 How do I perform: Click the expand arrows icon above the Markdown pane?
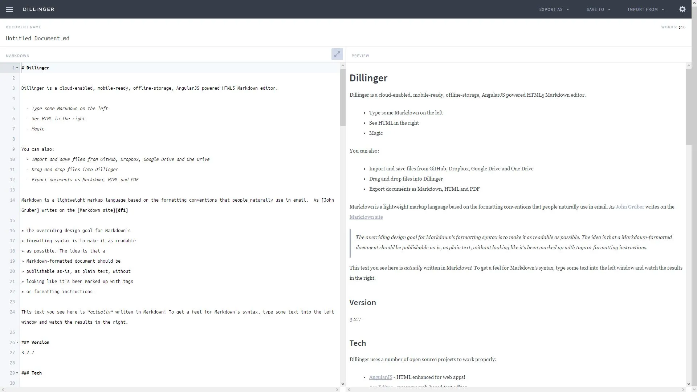[x=337, y=54]
